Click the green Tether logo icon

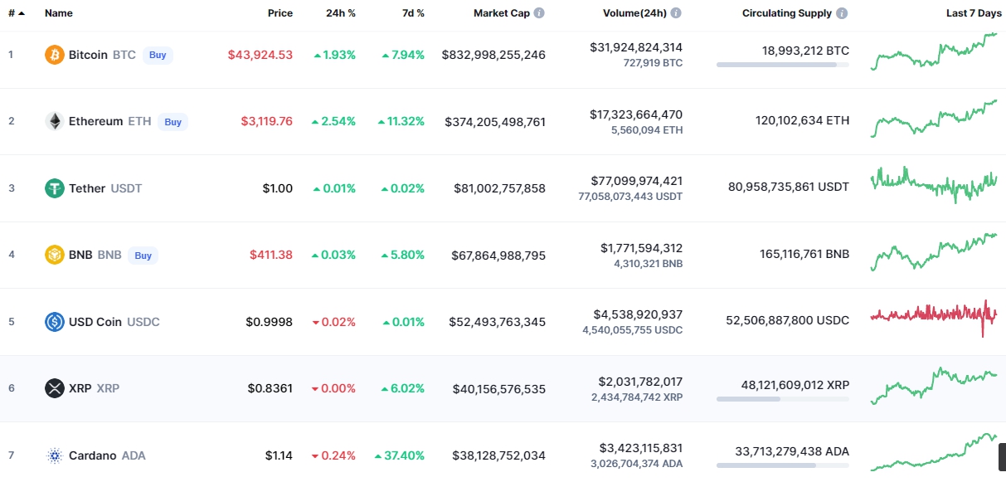55,188
